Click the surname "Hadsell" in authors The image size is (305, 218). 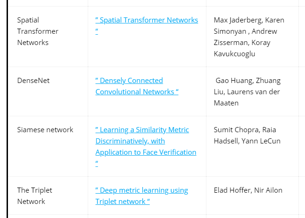tap(227, 141)
